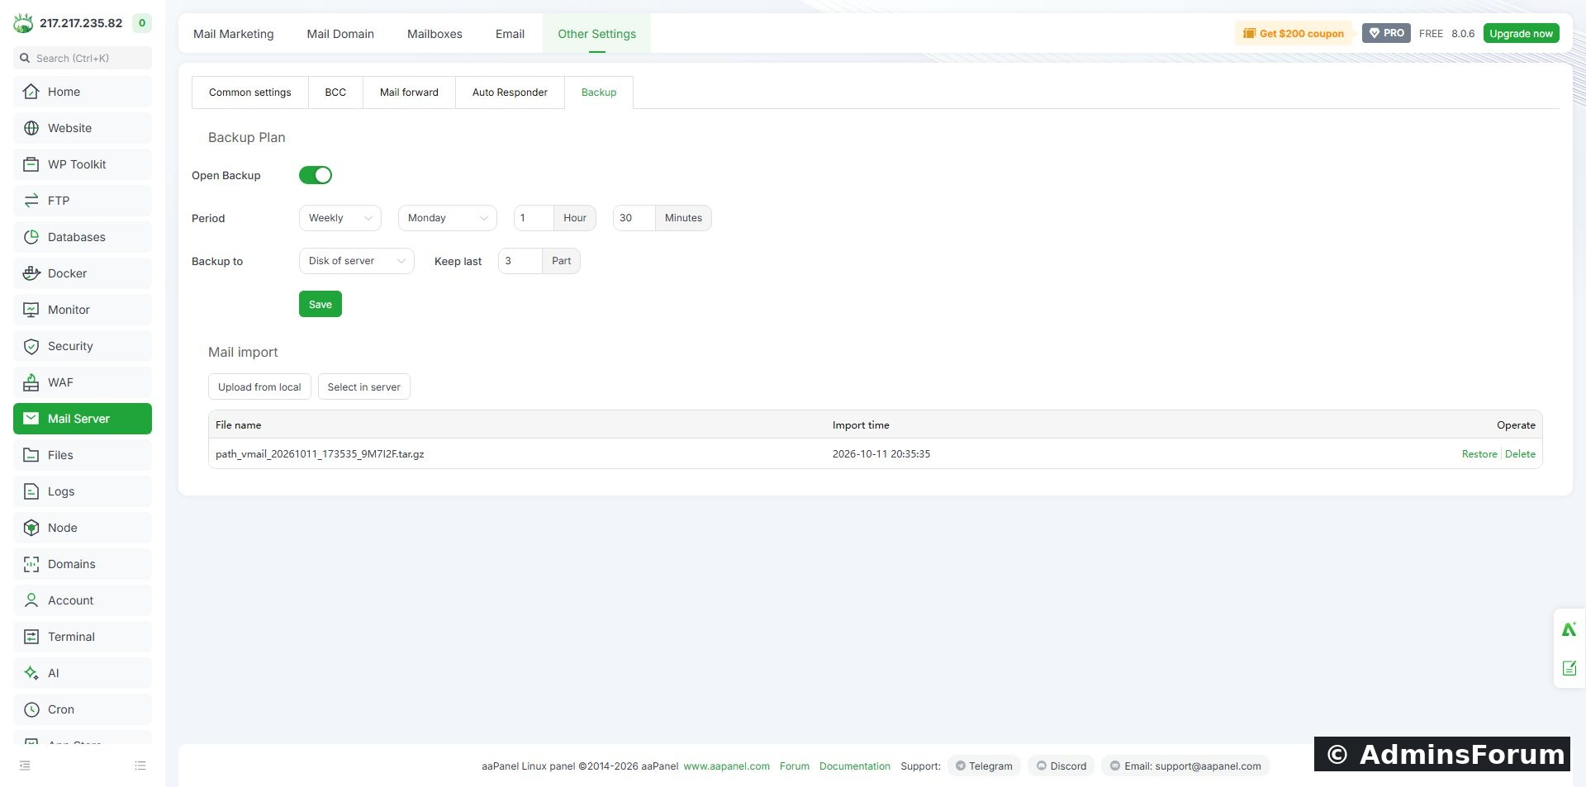Click the Keep last input field

click(x=520, y=261)
